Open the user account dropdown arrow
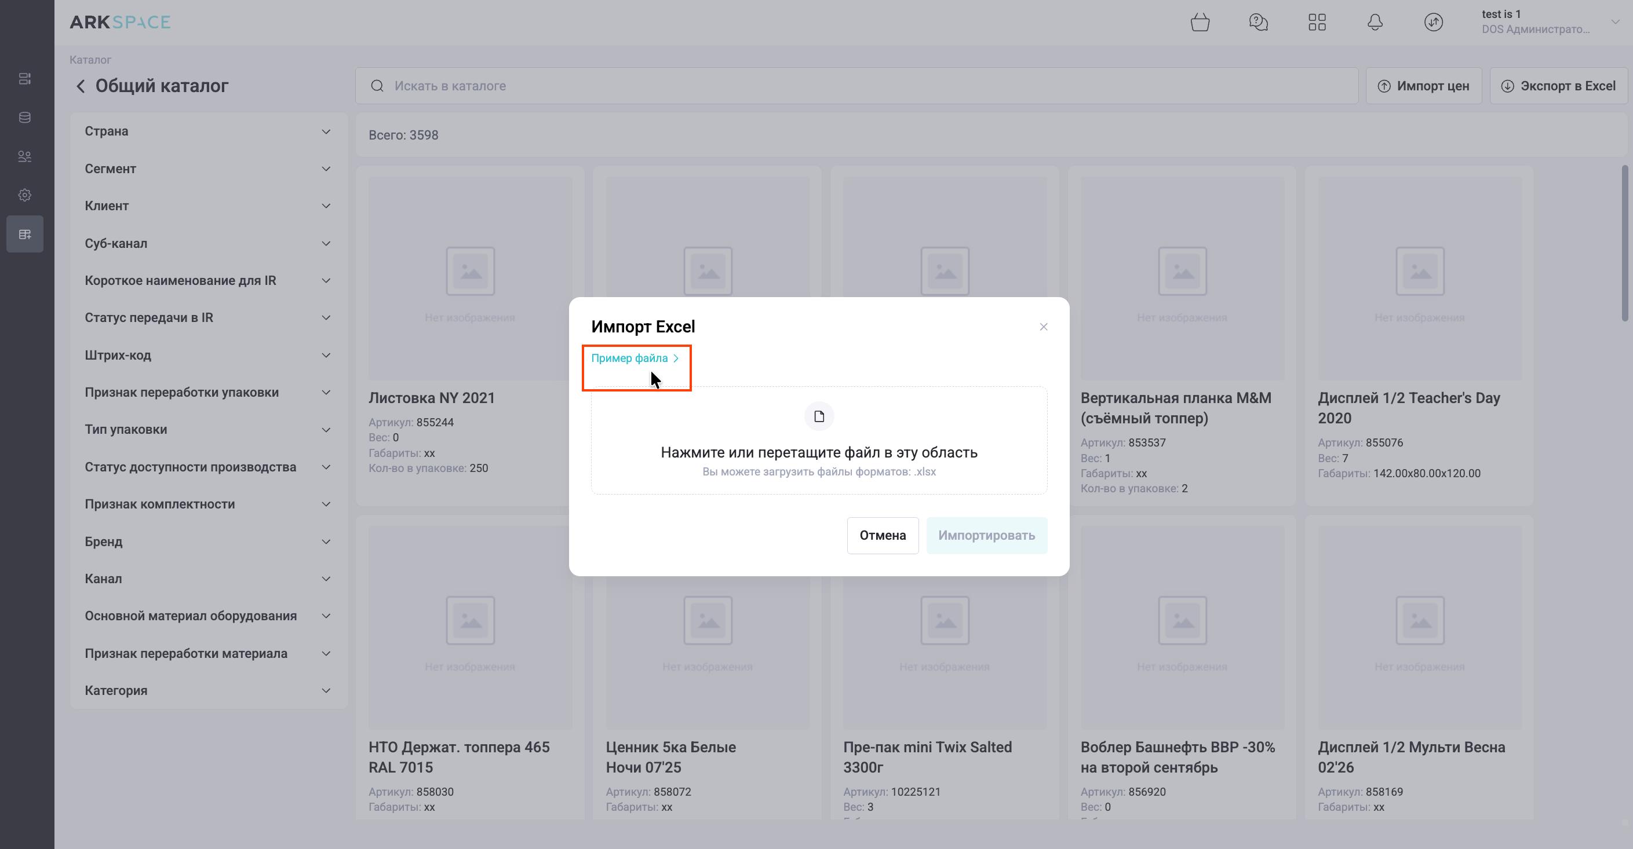This screenshot has width=1633, height=849. 1614,22
